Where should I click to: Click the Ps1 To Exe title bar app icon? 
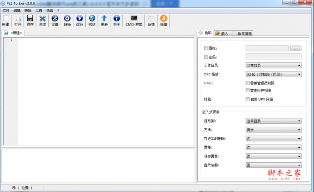click(3, 4)
